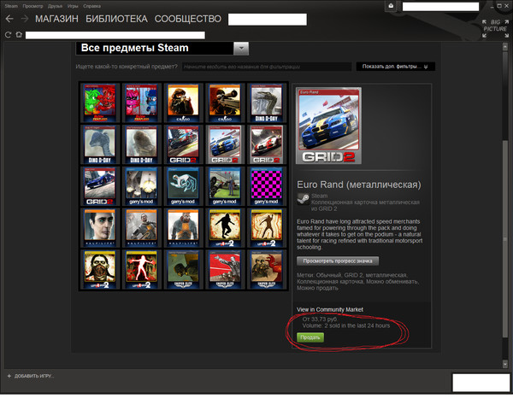Select the Left 4 Dead 2 white female silhouette card
The image size is (513, 410).
pyautogui.click(x=142, y=270)
